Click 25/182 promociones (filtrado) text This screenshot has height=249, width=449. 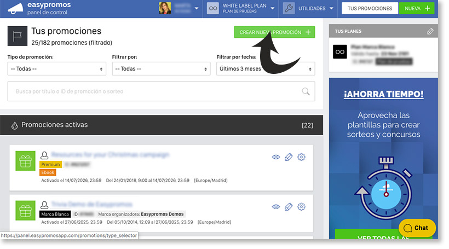(x=72, y=43)
